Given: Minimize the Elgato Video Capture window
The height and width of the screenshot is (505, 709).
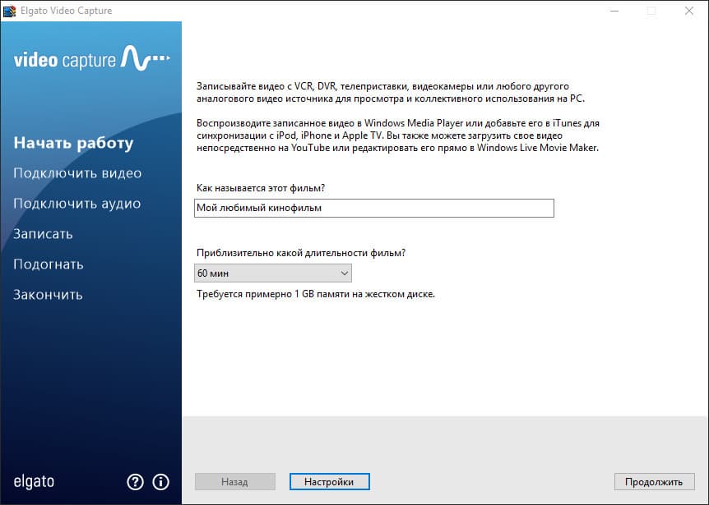Looking at the screenshot, I should pos(614,11).
